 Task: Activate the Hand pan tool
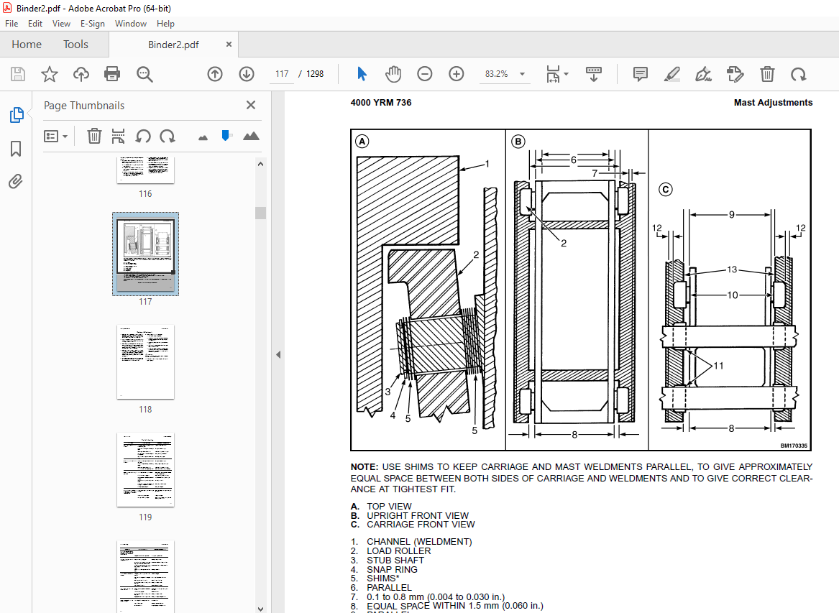click(393, 74)
